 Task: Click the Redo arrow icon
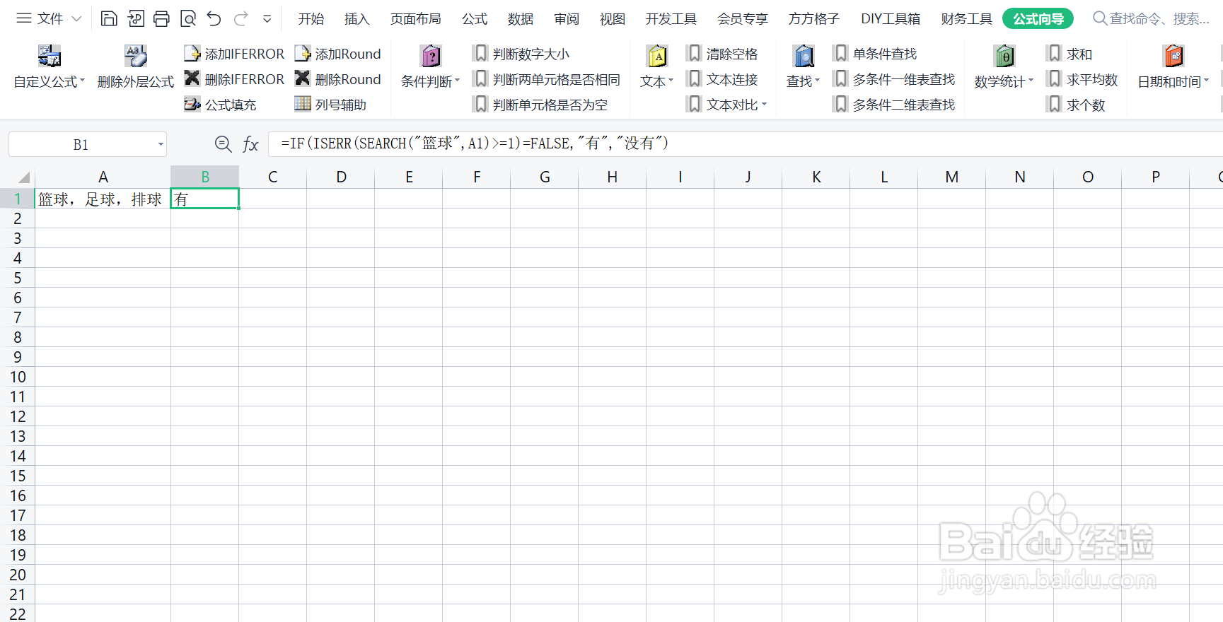click(241, 19)
